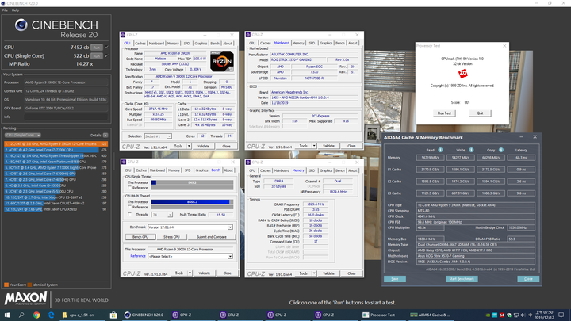Expand Tools arrow in CPU-Z CPU-tab window
The width and height of the screenshot is (571, 321).
pyautogui.click(x=189, y=146)
